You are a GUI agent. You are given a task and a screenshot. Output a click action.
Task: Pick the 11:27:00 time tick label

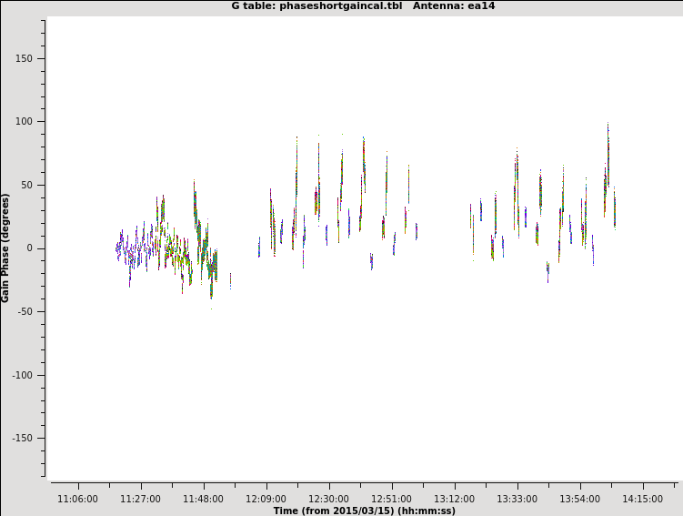point(140,499)
